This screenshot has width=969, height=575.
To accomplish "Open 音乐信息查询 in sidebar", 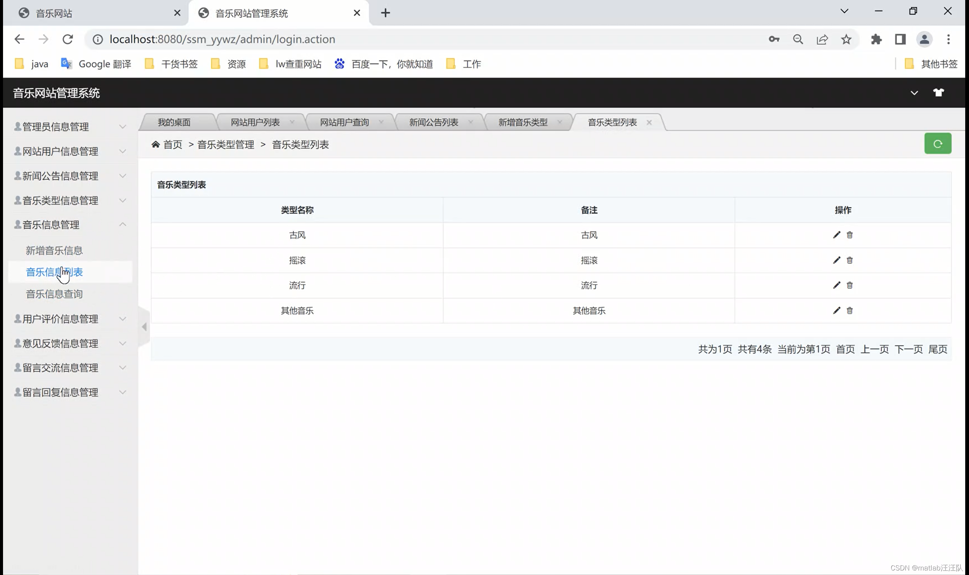I will pyautogui.click(x=54, y=294).
